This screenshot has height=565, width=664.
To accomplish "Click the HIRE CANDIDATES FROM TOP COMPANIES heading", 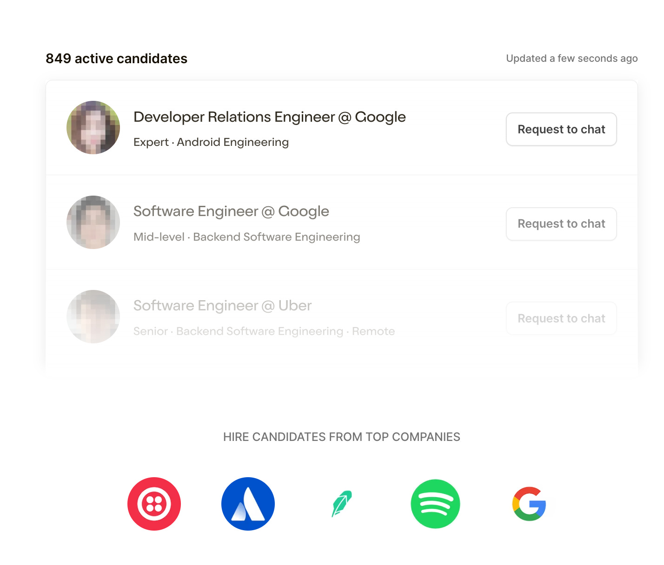I will tap(342, 437).
